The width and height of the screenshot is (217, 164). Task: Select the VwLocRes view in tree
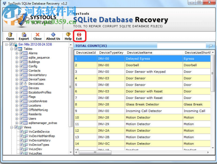point(35,153)
